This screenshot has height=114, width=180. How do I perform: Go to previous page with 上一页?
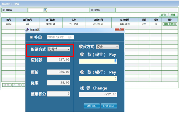[17, 85]
